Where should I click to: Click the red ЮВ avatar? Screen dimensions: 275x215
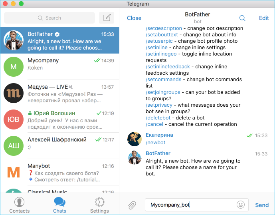(14, 119)
